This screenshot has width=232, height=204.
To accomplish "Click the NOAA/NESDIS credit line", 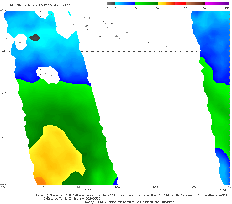I will 129,202.
